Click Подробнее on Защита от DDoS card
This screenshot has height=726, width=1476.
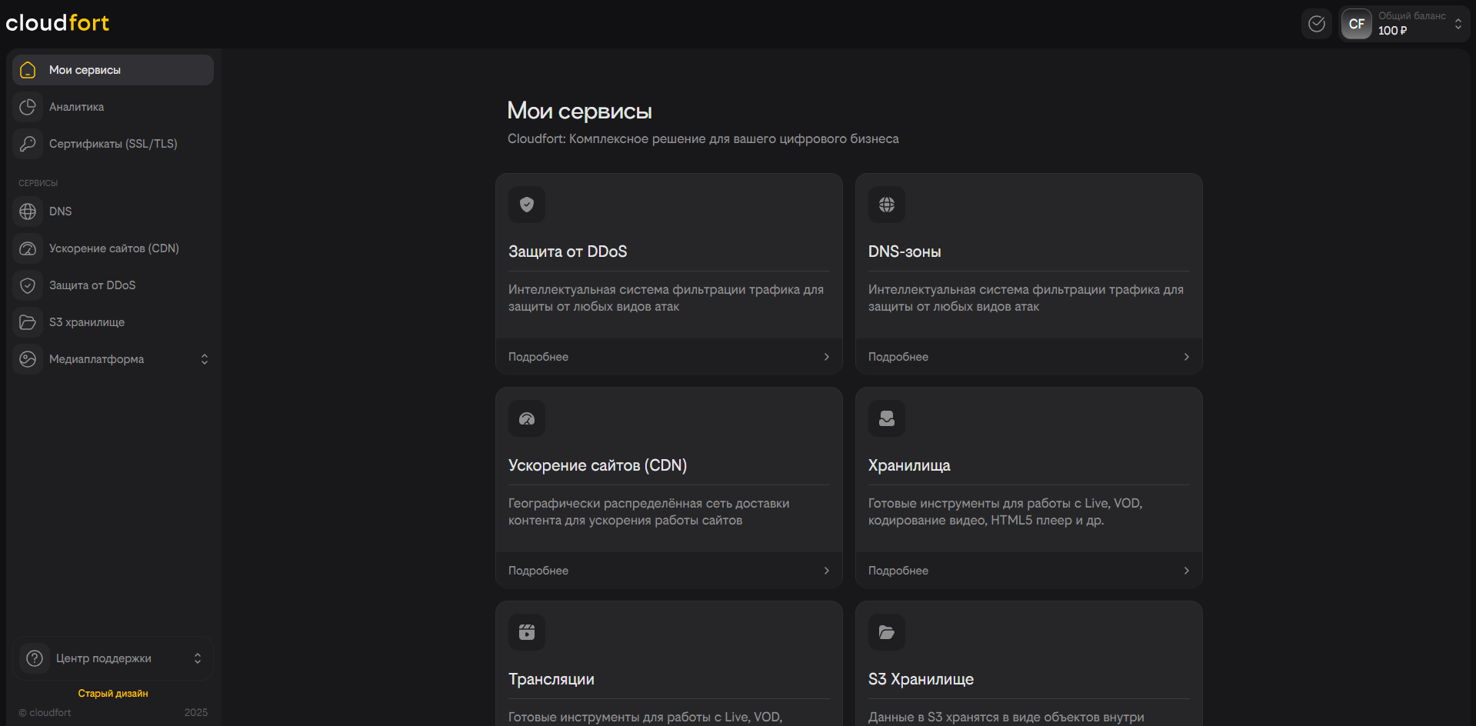coord(668,357)
